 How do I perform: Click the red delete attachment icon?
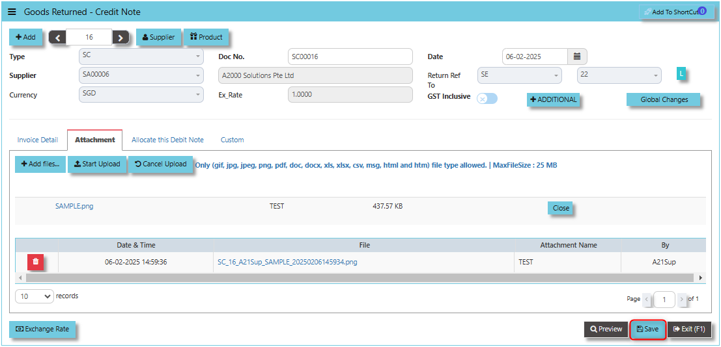(36, 262)
